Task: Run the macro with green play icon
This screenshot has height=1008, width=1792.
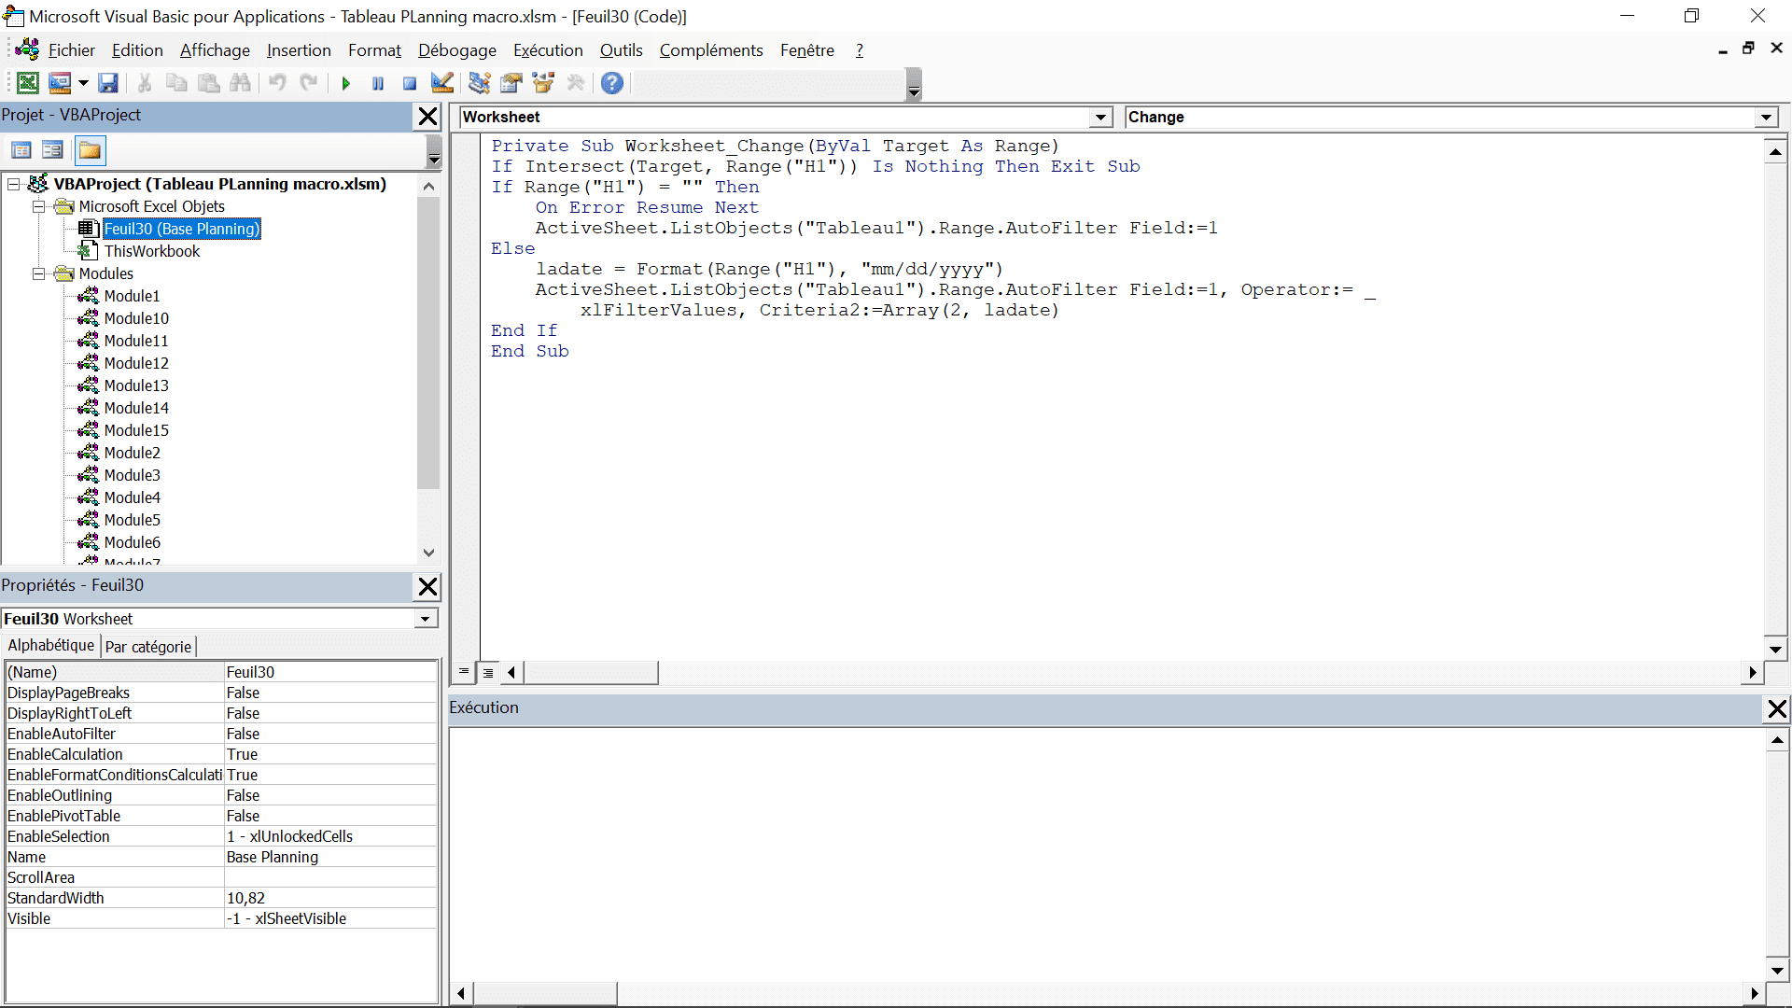Action: coord(345,83)
